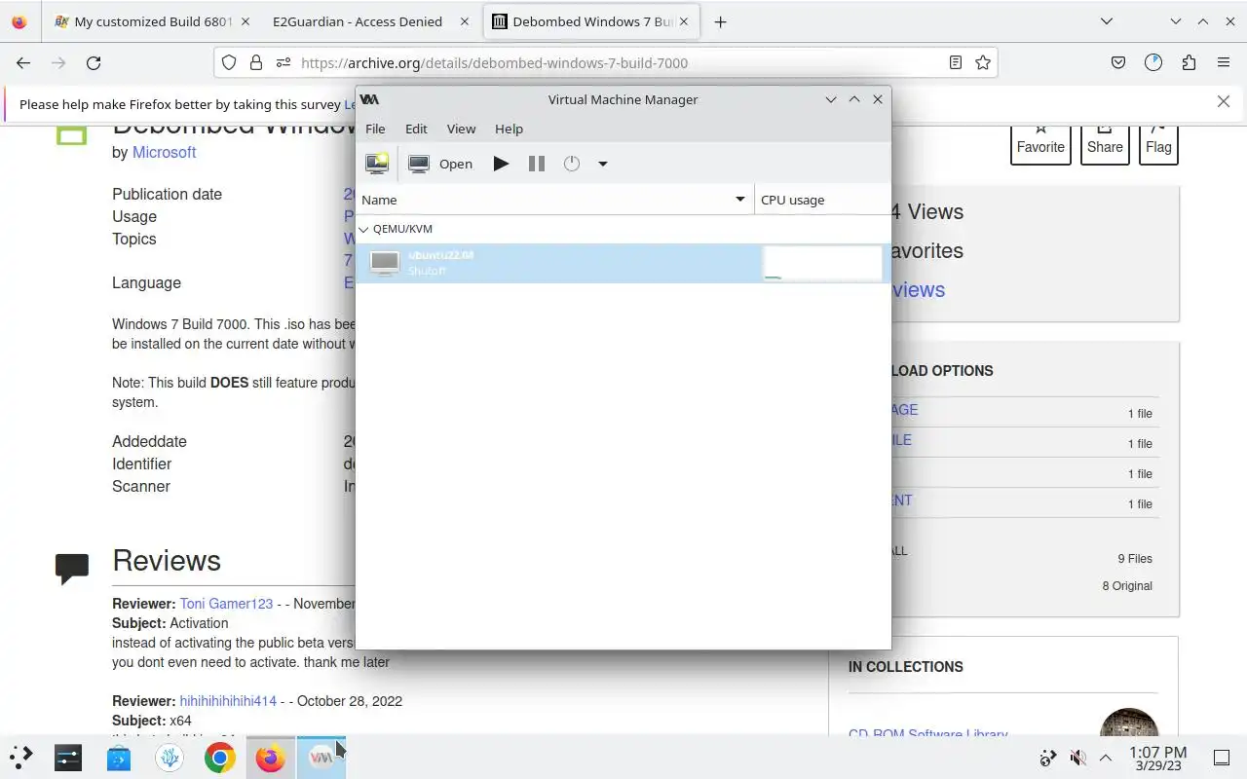Open the Krita-like blue app in taskbar
Image resolution: width=1247 pixels, height=779 pixels.
coord(170,757)
